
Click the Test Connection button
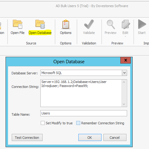[x=27, y=138]
